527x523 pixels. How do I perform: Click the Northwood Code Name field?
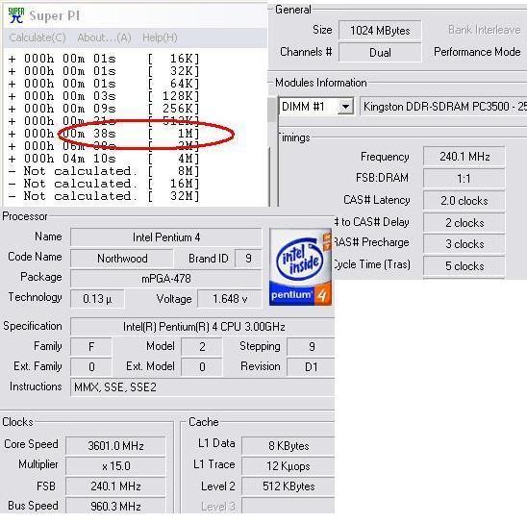[x=122, y=259]
